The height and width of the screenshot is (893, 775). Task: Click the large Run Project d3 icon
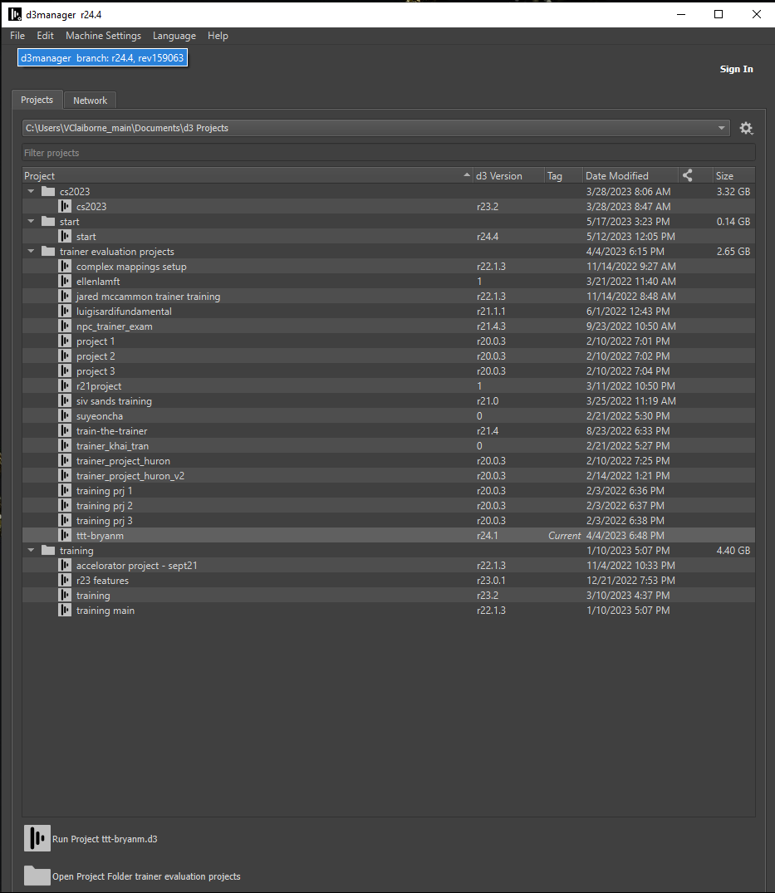[37, 839]
